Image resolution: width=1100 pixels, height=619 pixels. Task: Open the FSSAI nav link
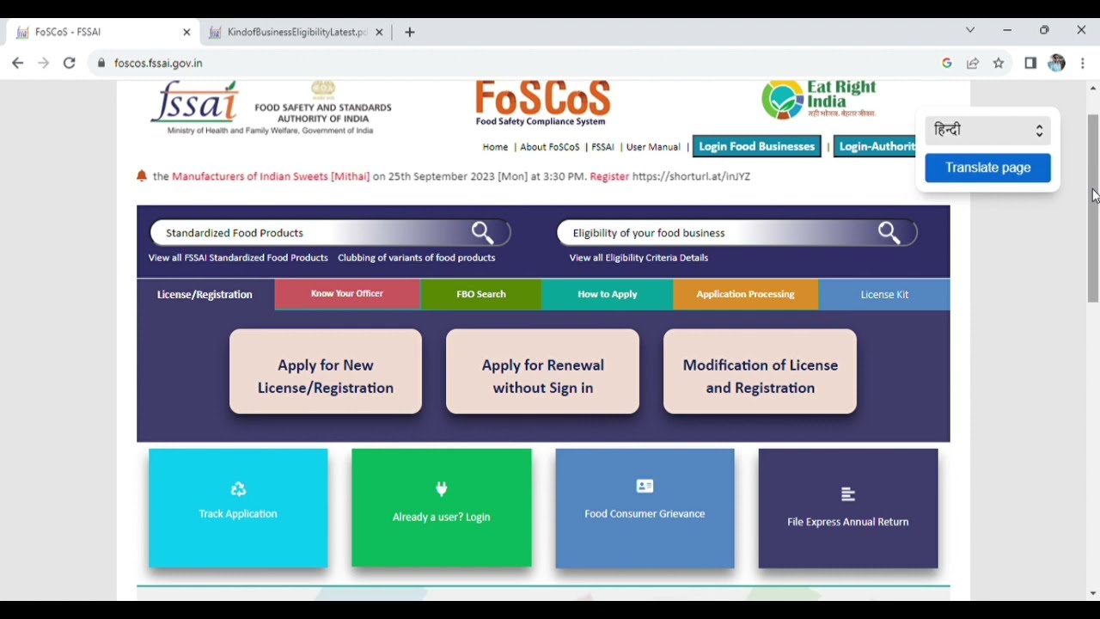603,147
